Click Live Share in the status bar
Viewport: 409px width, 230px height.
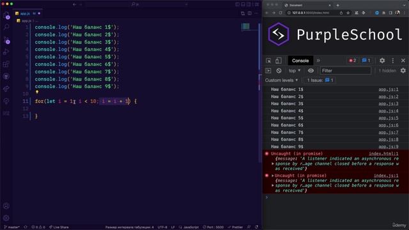click(x=59, y=227)
